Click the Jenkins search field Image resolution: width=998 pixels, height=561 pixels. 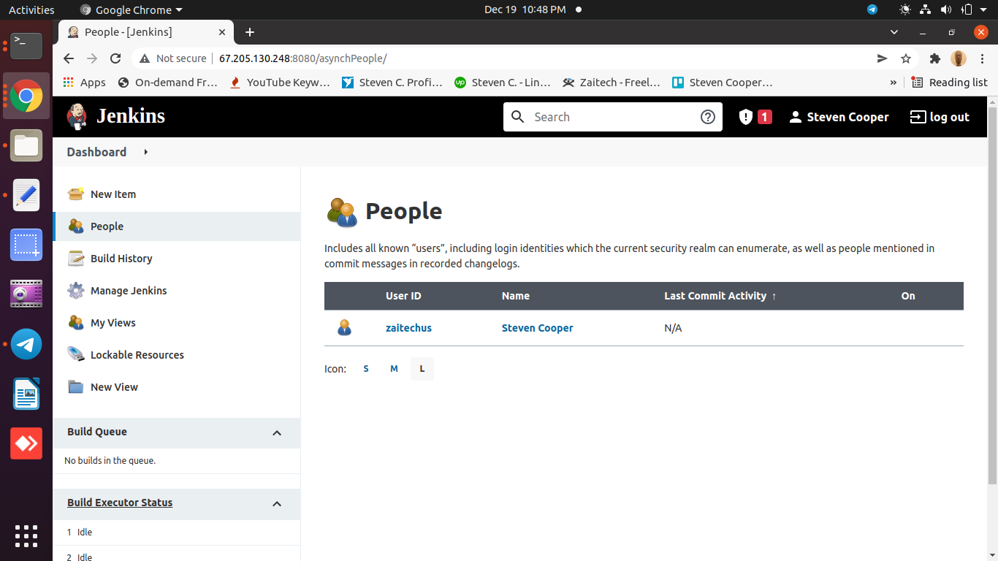pyautogui.click(x=612, y=117)
